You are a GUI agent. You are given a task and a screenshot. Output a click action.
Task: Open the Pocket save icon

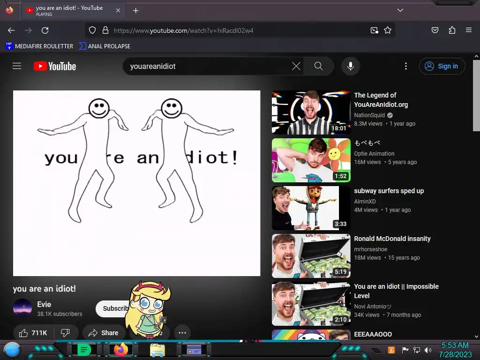(435, 30)
